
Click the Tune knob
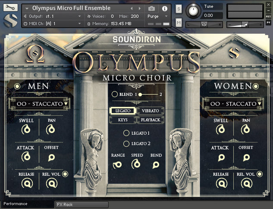click(195, 11)
